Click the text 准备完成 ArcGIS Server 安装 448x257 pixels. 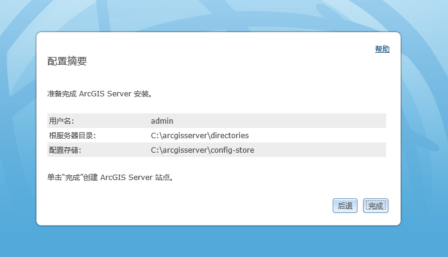[x=100, y=94]
